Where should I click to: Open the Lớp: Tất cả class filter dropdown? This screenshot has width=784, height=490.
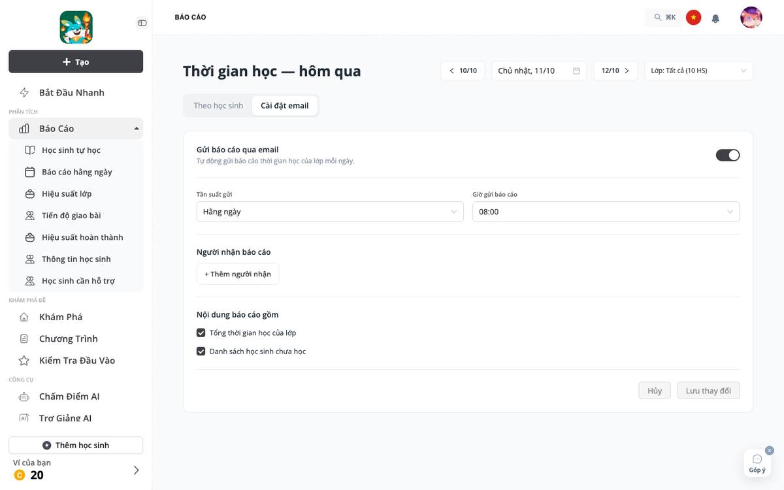[x=698, y=71]
